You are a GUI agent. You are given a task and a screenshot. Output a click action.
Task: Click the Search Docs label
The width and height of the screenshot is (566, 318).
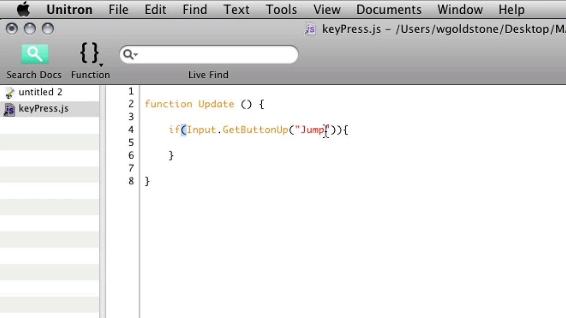tap(34, 75)
